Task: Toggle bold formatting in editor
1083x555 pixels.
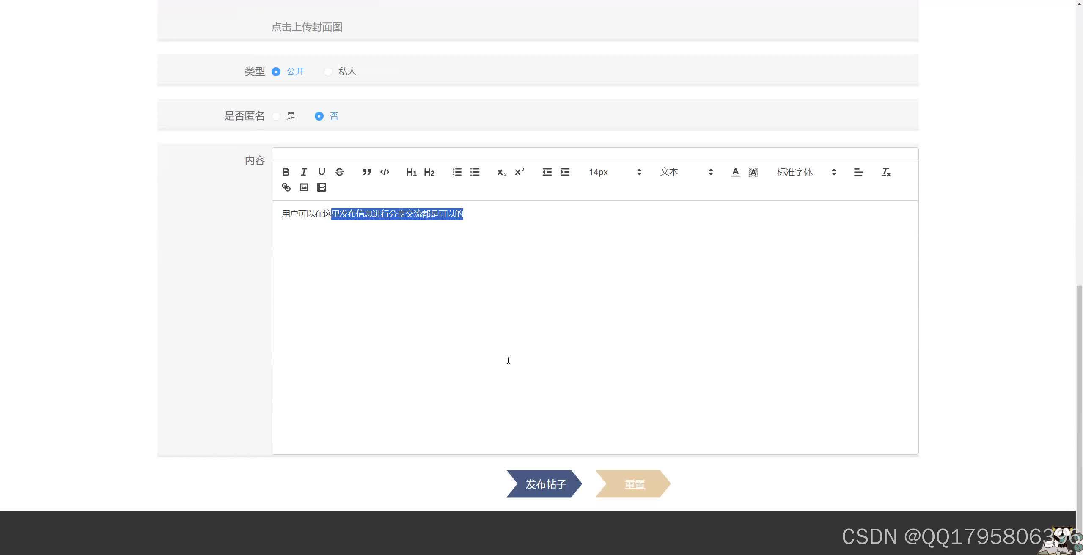Action: click(x=286, y=172)
